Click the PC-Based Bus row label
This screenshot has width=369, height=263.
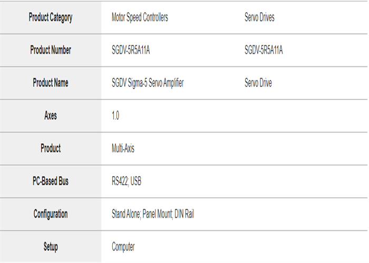pos(51,181)
